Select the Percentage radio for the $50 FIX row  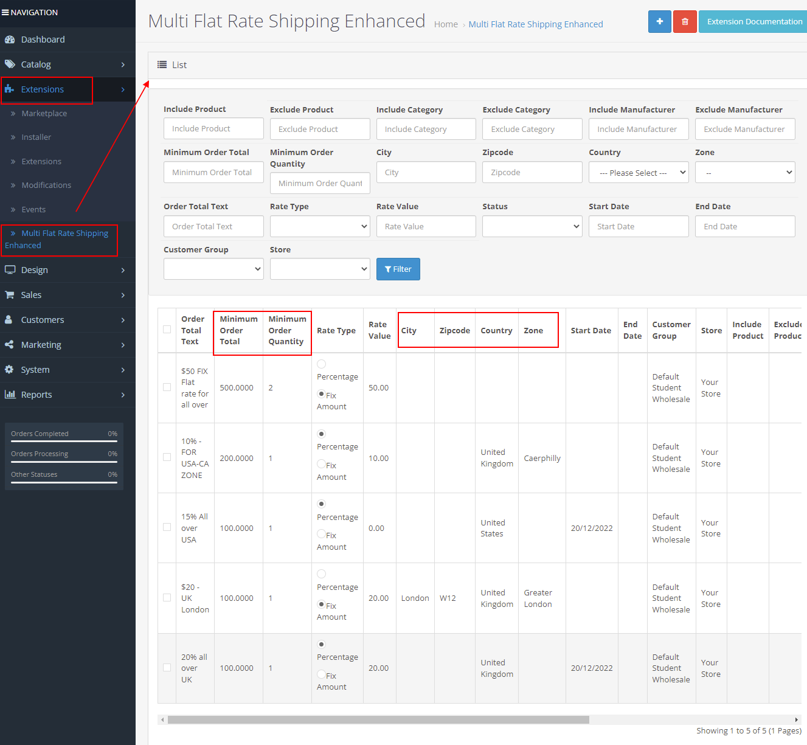pyautogui.click(x=321, y=364)
